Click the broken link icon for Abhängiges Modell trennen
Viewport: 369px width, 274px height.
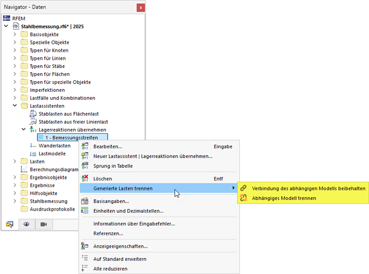tap(243, 198)
